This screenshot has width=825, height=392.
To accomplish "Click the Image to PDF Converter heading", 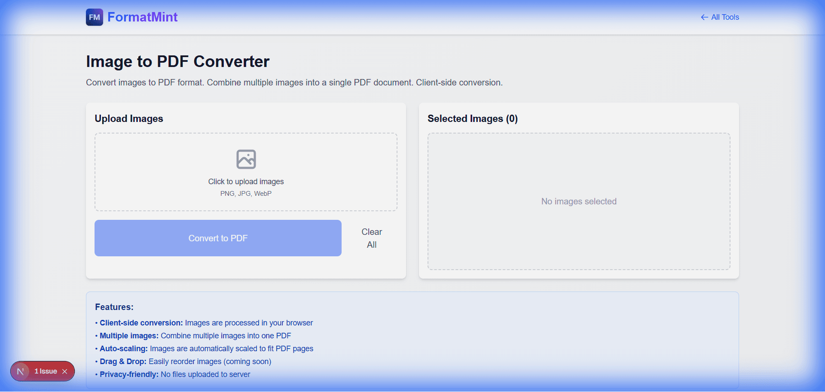I will (178, 61).
